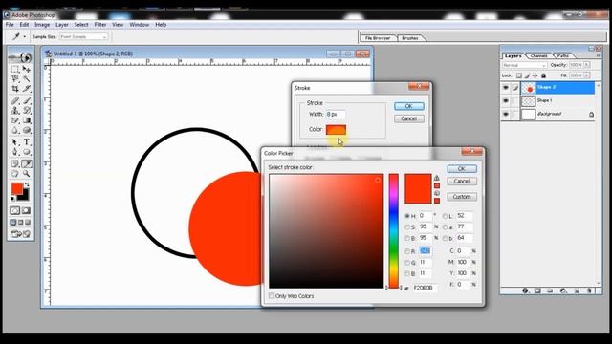Screen dimensions: 612x344
Task: Select the Hand tool
Action: 15,174
